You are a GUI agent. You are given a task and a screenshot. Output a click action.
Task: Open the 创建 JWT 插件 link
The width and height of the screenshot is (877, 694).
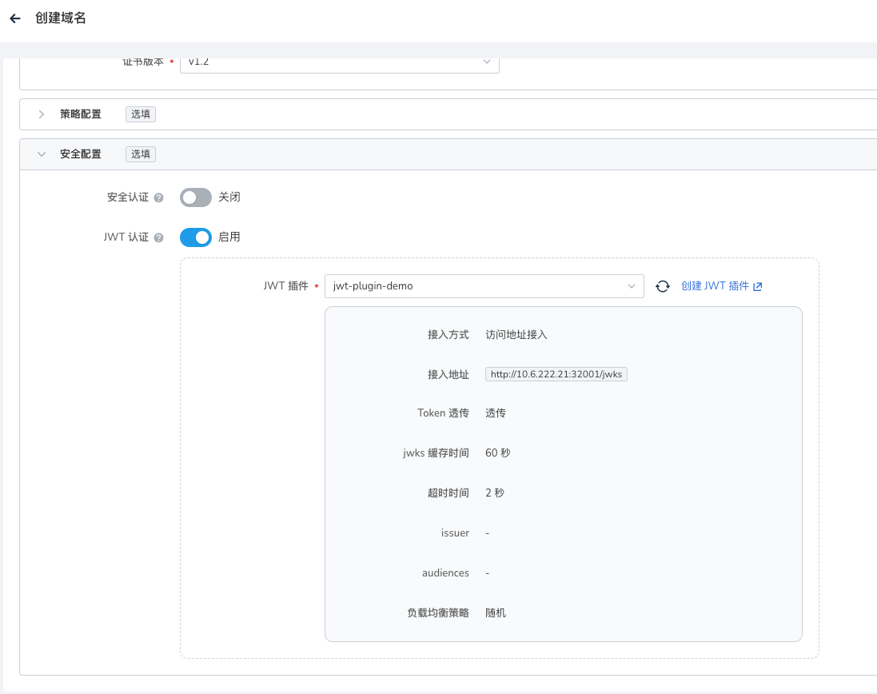(x=715, y=286)
